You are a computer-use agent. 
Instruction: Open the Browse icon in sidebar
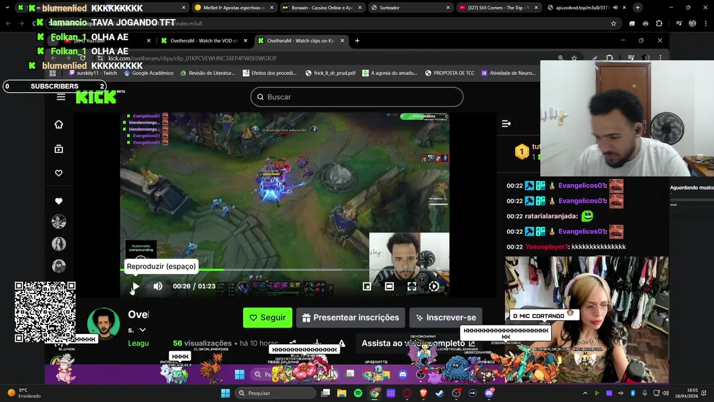click(59, 149)
